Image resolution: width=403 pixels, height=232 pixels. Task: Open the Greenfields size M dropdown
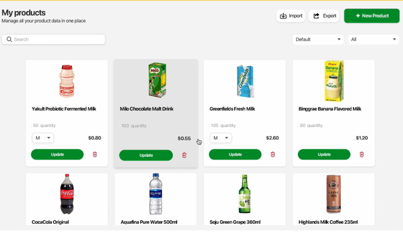(x=221, y=138)
